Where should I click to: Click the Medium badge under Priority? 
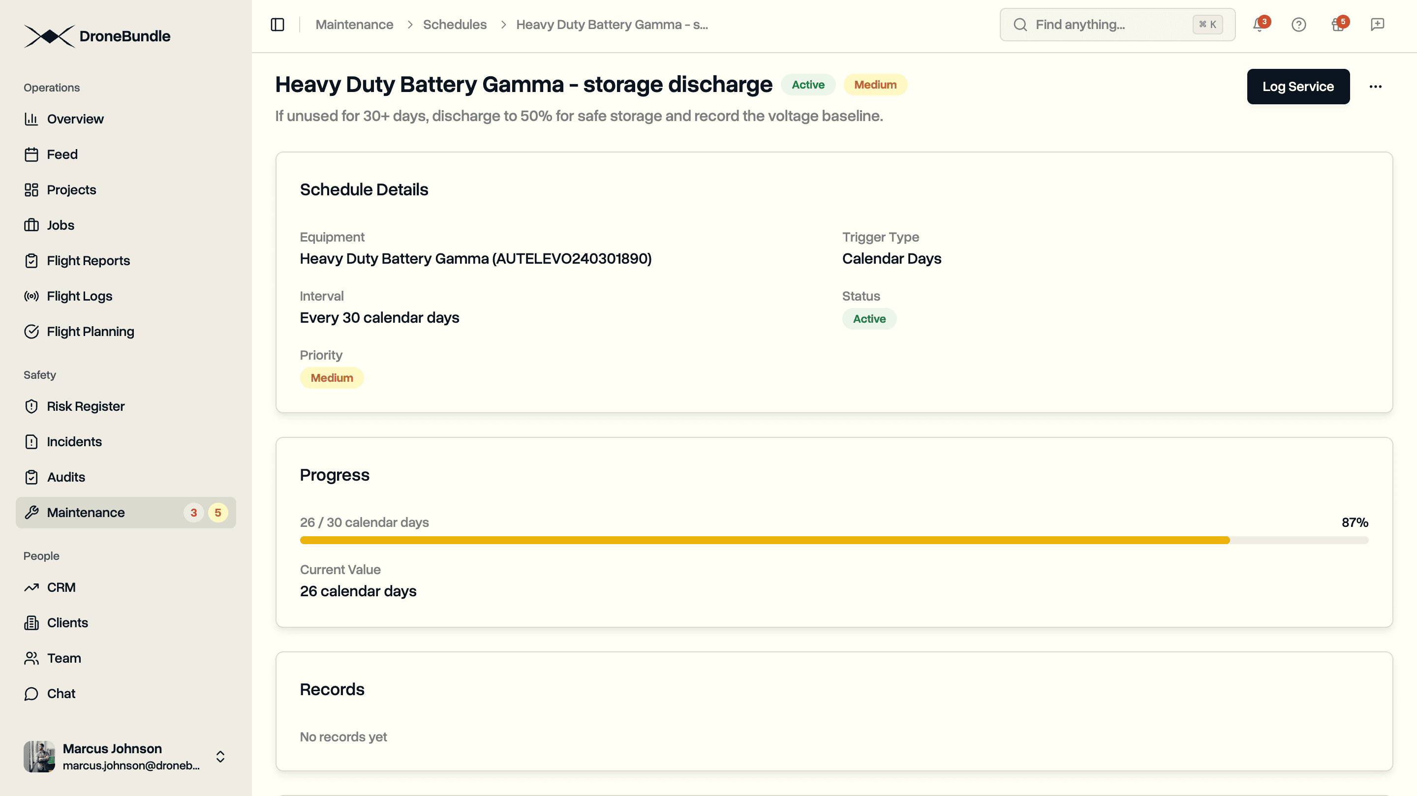coord(332,378)
